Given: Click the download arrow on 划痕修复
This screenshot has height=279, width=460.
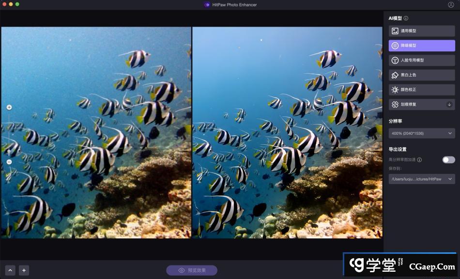Looking at the screenshot, I should click(449, 104).
